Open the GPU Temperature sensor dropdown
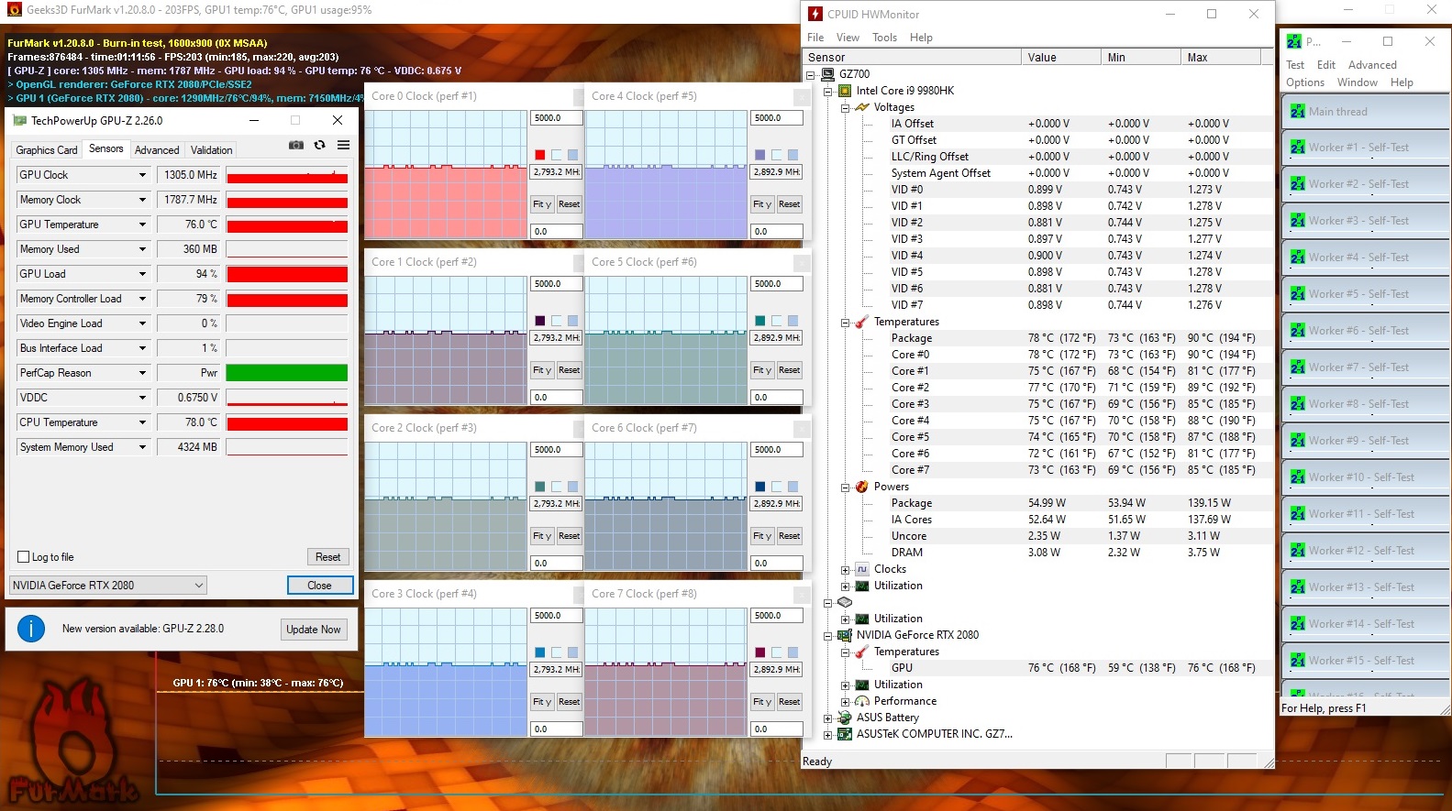This screenshot has width=1452, height=811. tap(142, 225)
